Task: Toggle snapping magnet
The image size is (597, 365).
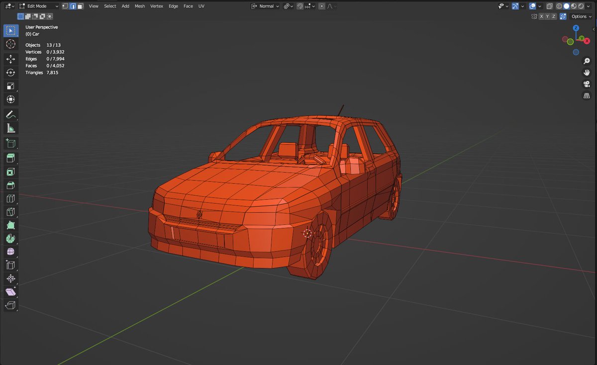Action: pos(300,6)
